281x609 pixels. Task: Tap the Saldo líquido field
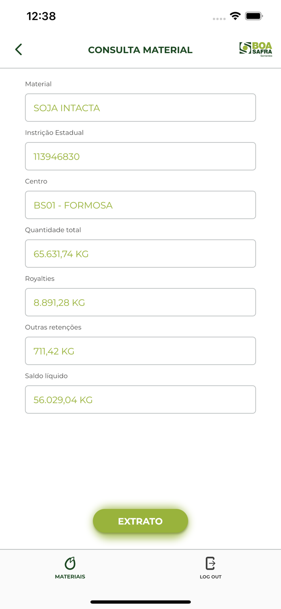pos(140,400)
